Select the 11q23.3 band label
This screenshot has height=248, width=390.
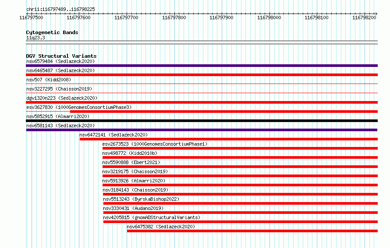35,38
